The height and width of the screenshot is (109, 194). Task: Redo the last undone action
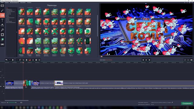pyautogui.click(x=9, y=60)
